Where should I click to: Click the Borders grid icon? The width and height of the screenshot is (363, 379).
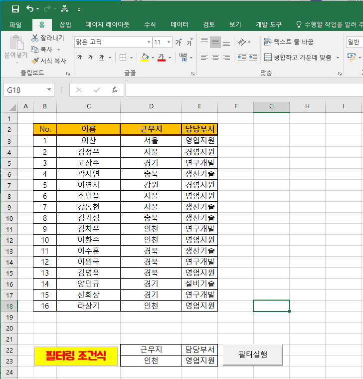coord(123,57)
